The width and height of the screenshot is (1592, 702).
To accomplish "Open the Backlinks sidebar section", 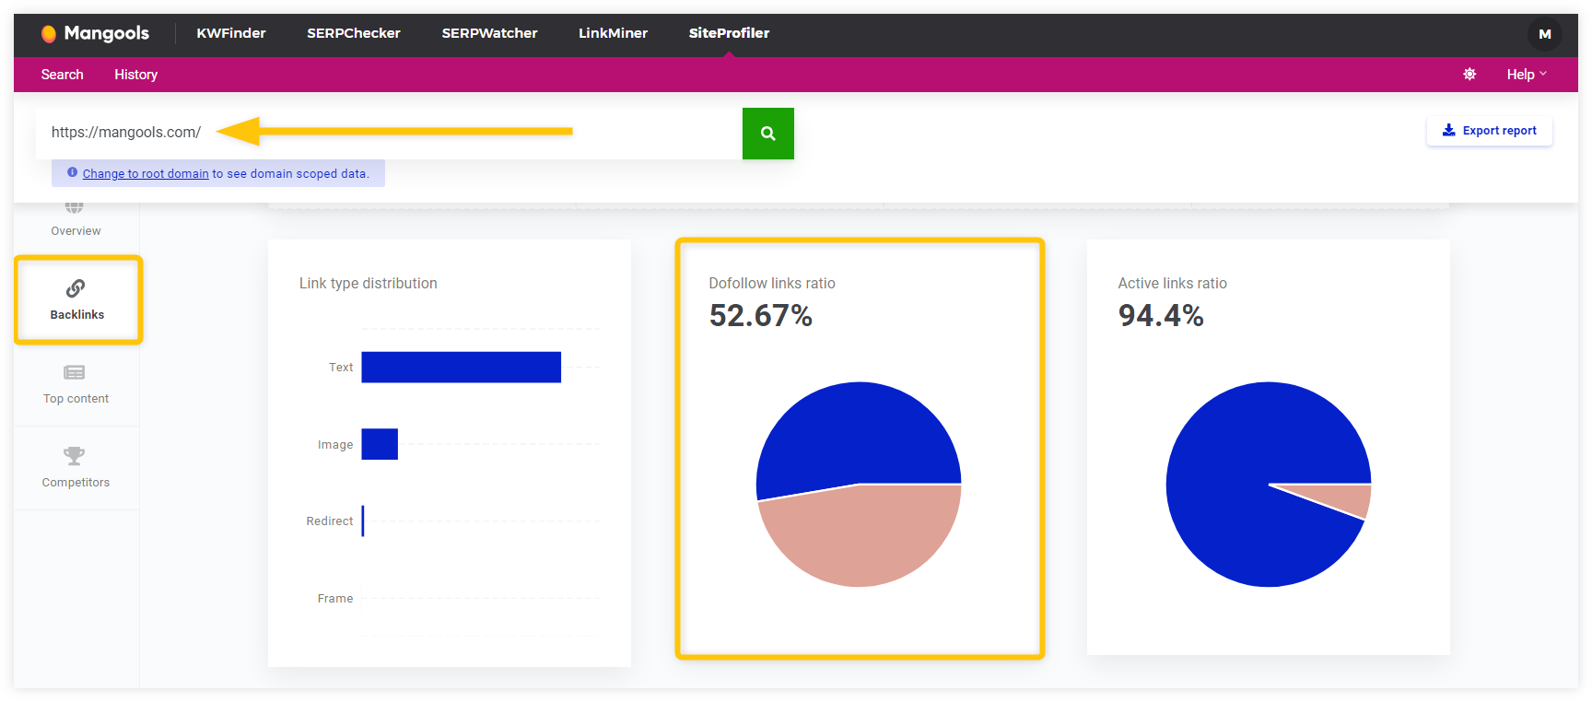I will point(77,300).
